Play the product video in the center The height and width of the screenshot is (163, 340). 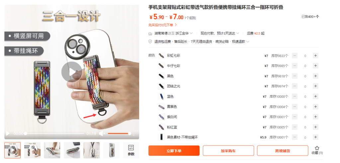72,72
